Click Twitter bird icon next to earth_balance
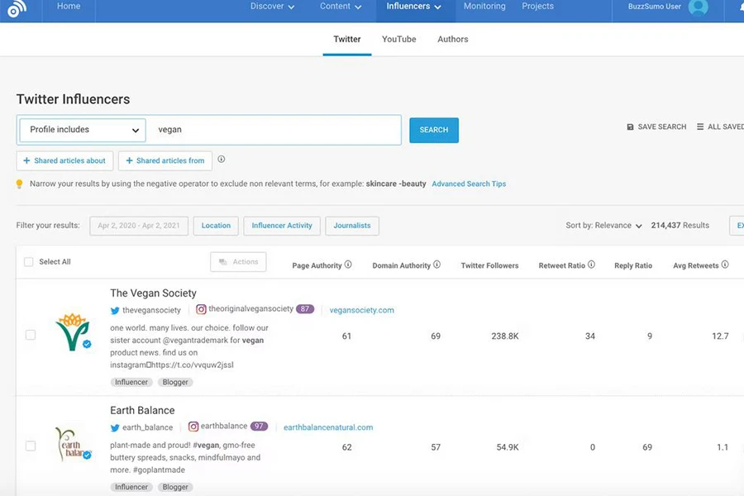The height and width of the screenshot is (496, 744). coord(115,427)
